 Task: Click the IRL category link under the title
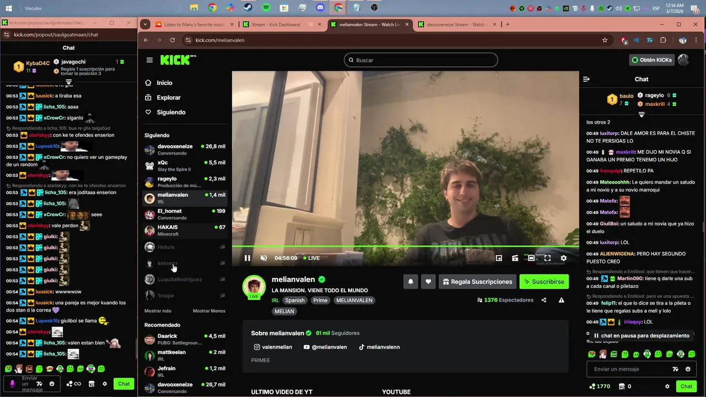(x=275, y=301)
